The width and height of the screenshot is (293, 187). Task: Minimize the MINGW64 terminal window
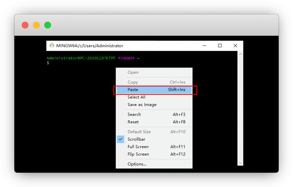point(204,46)
